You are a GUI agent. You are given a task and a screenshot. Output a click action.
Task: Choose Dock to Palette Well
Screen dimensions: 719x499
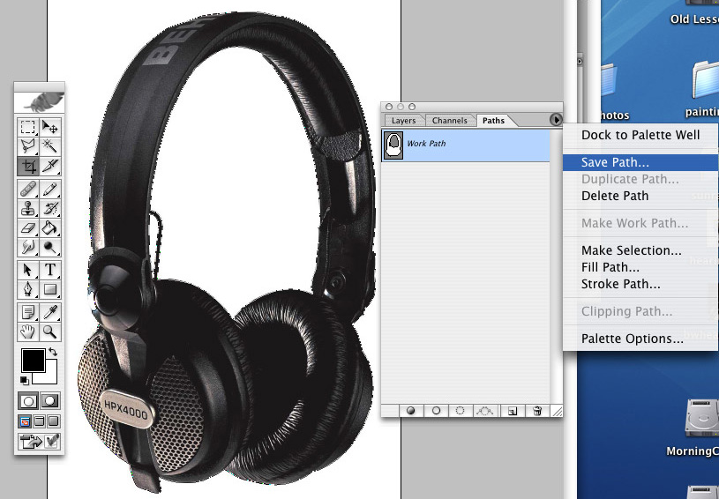(640, 135)
